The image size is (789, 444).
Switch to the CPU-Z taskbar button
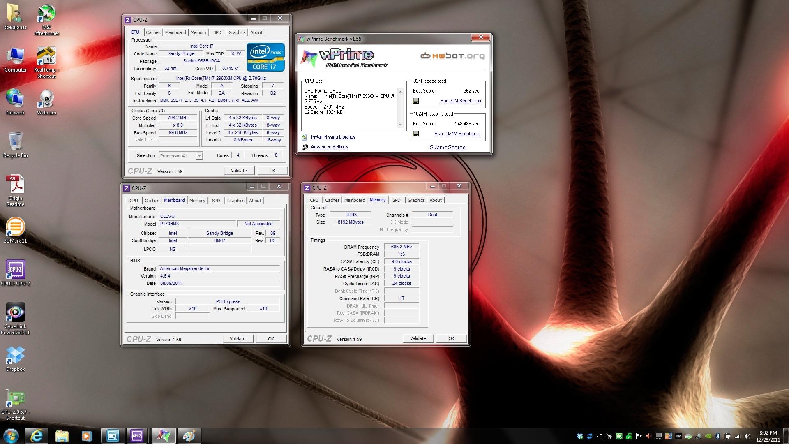(137, 436)
